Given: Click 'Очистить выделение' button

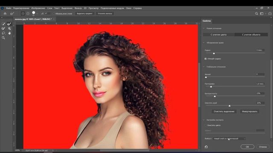Looking at the screenshot, I should pyautogui.click(x=224, y=111).
